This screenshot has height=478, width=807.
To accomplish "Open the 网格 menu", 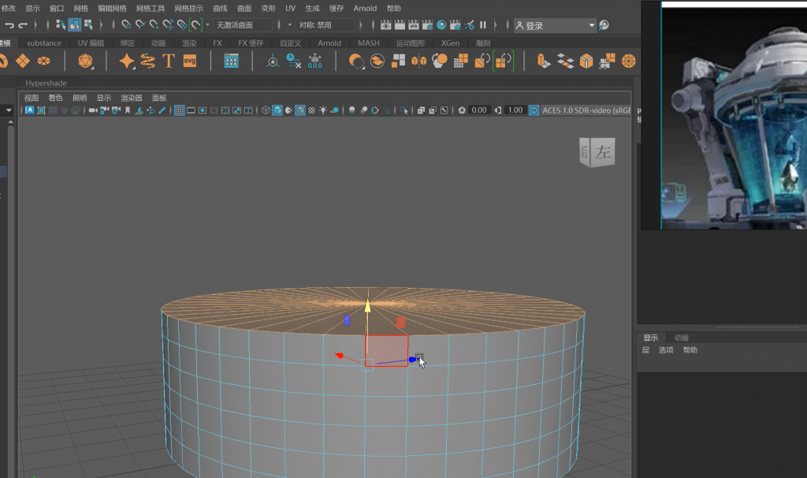I will point(81,8).
